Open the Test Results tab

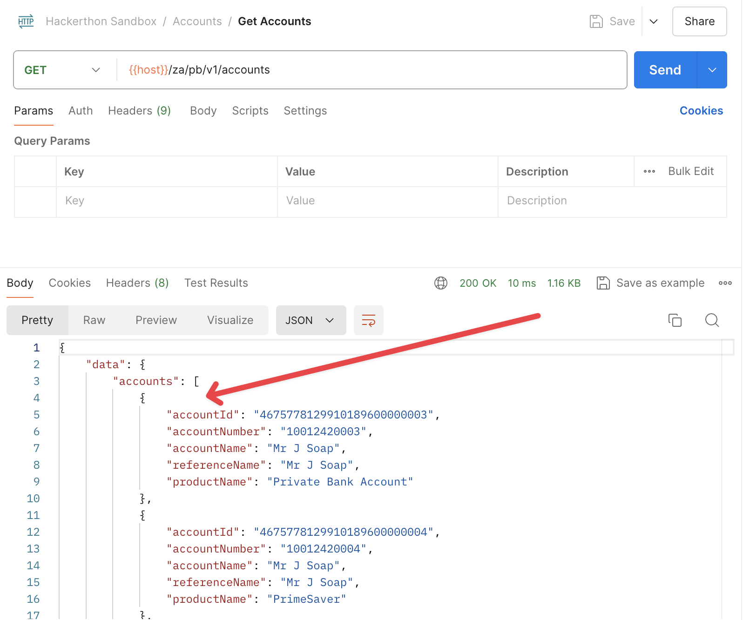click(216, 283)
